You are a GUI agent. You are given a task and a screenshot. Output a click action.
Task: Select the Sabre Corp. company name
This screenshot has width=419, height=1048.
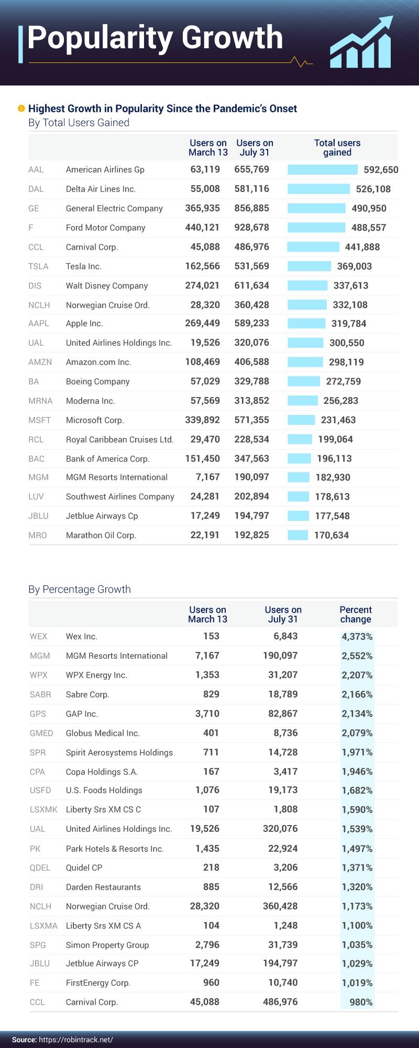[87, 694]
